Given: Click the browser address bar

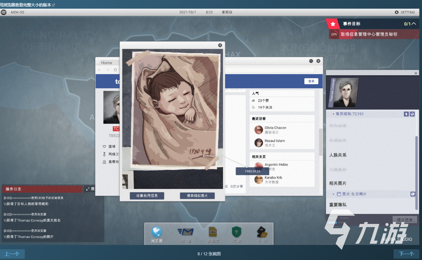Looking at the screenshot, I should click(270, 70).
